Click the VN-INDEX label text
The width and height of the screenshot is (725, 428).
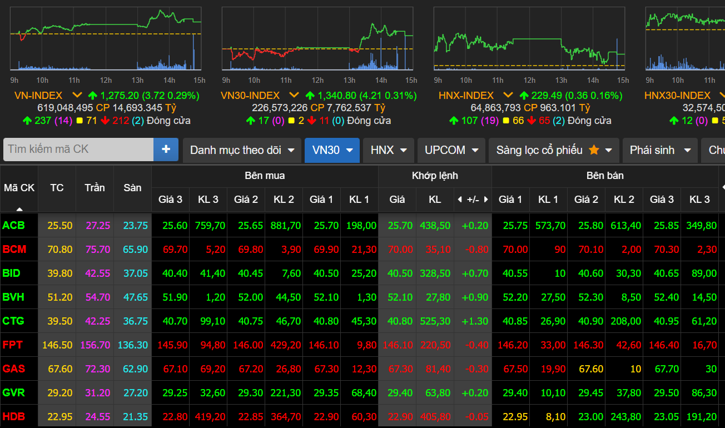point(38,96)
